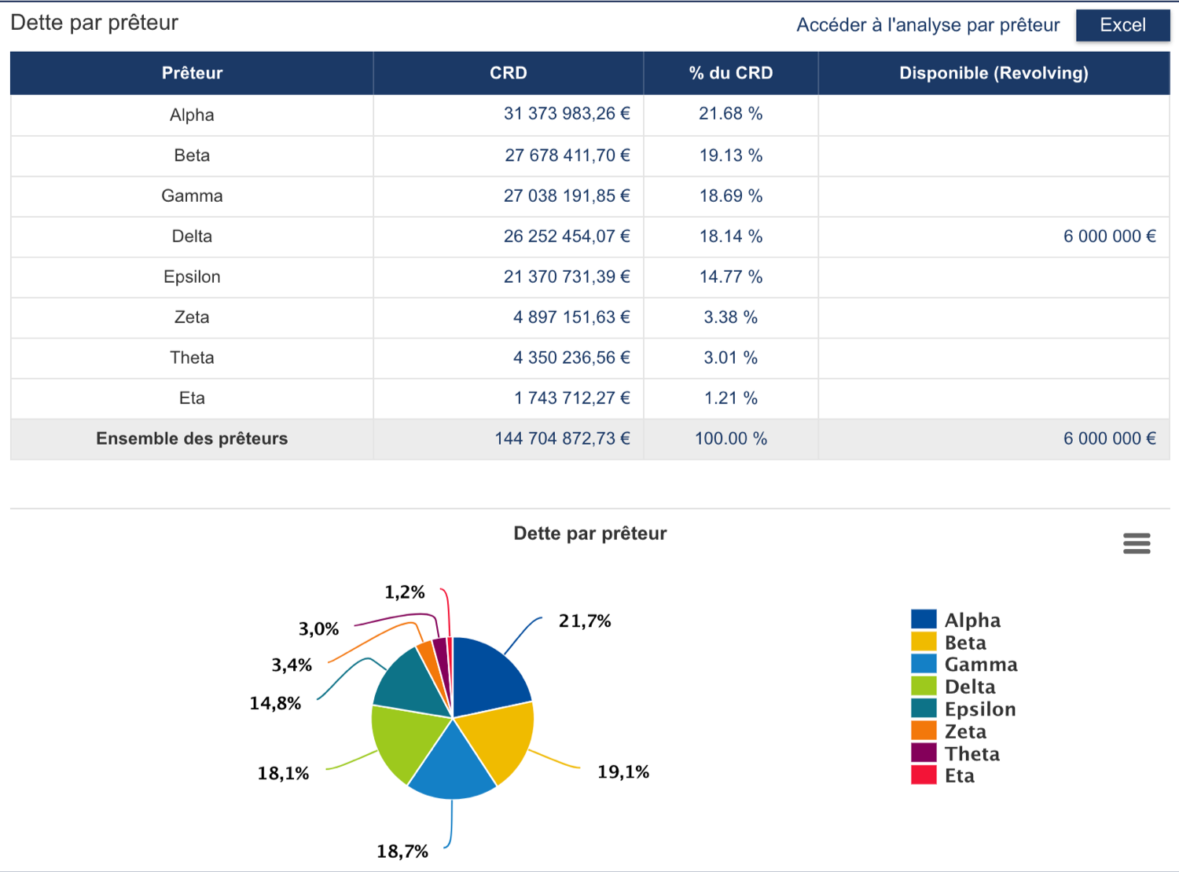Screen dimensions: 1179x872
Task: Toggle Beta series in chart legend
Action: 964,643
